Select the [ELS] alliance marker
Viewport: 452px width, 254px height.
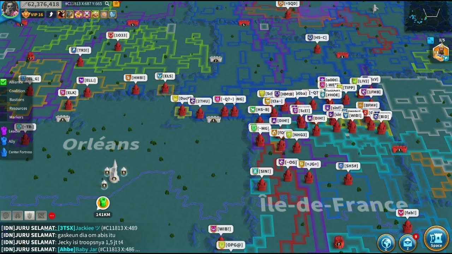[165, 76]
